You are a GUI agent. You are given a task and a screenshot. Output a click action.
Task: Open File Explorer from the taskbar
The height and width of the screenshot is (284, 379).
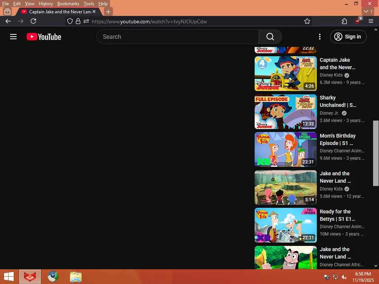[x=76, y=277]
